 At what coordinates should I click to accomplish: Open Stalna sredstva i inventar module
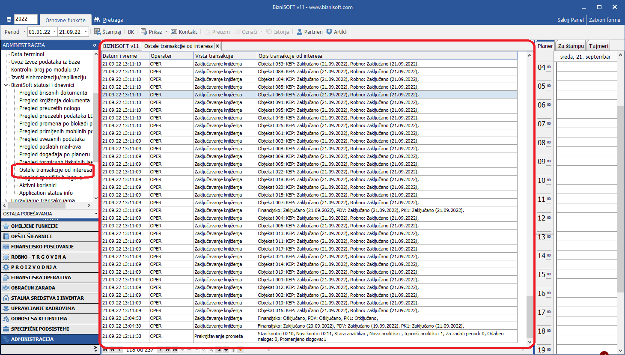pyautogui.click(x=6, y=298)
